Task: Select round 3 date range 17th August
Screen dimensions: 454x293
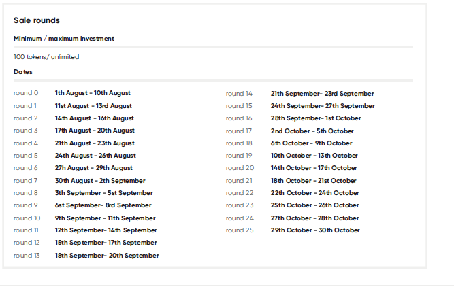Action: click(95, 131)
